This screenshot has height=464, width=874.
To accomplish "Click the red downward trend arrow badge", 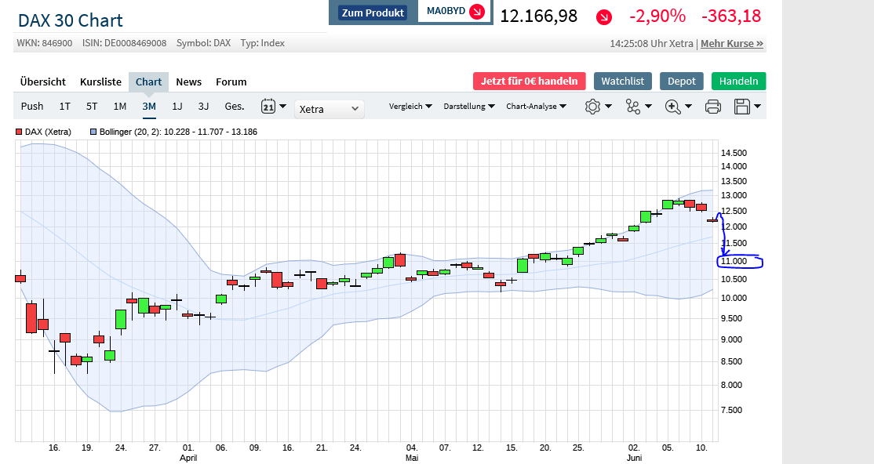I will [x=603, y=16].
